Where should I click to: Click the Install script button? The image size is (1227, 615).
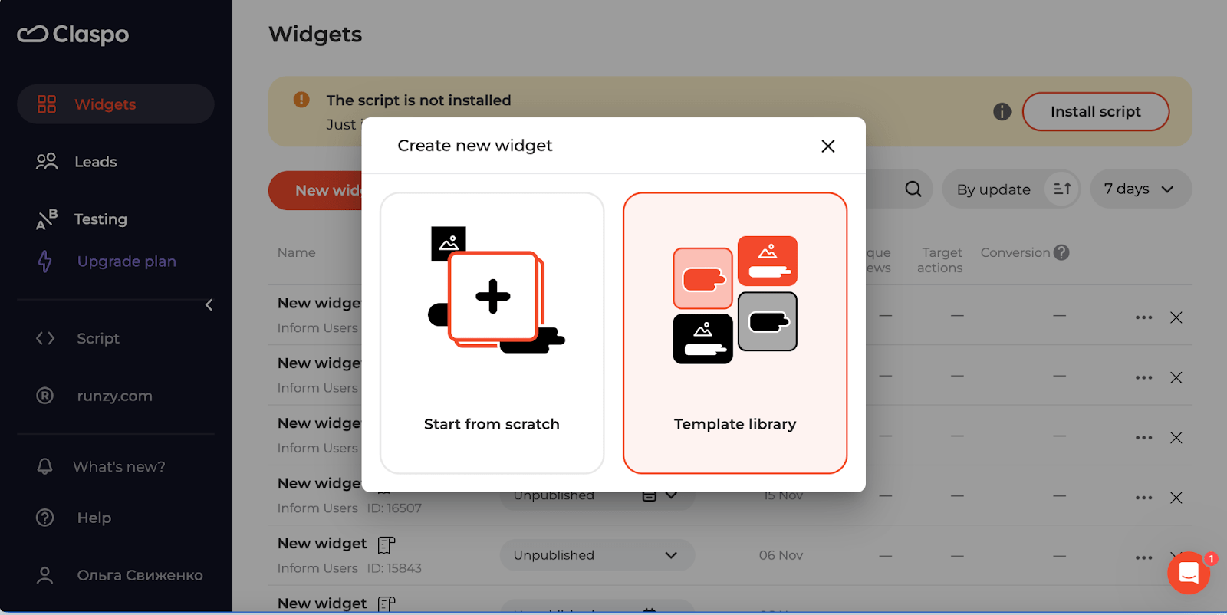[x=1095, y=112]
